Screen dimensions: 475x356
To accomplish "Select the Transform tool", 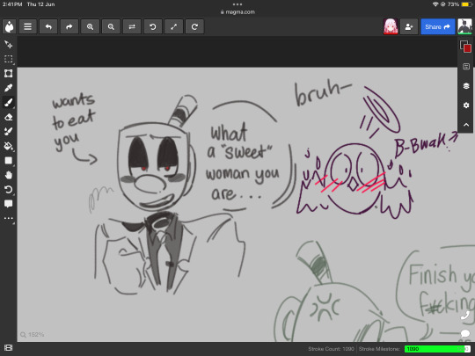I will (x=9, y=74).
